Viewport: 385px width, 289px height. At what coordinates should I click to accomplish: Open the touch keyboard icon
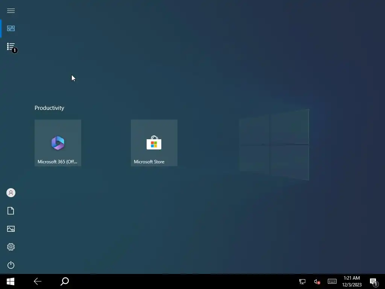pyautogui.click(x=332, y=281)
